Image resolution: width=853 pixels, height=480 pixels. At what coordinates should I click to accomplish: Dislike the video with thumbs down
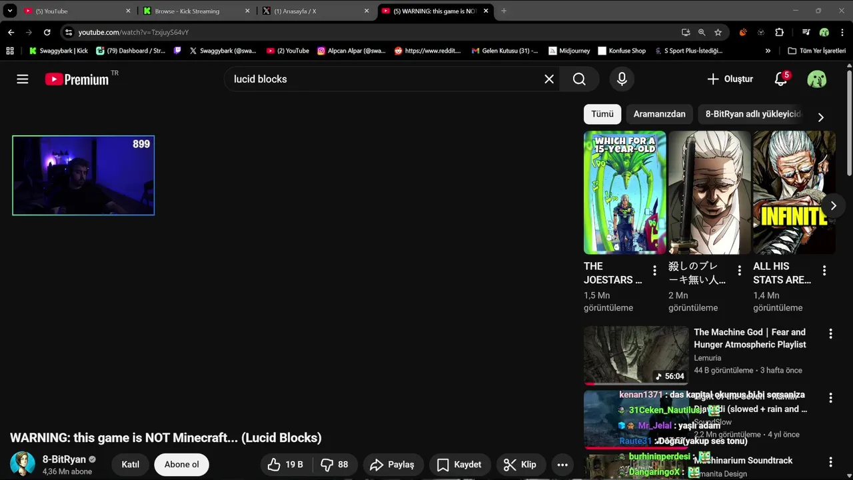point(335,465)
